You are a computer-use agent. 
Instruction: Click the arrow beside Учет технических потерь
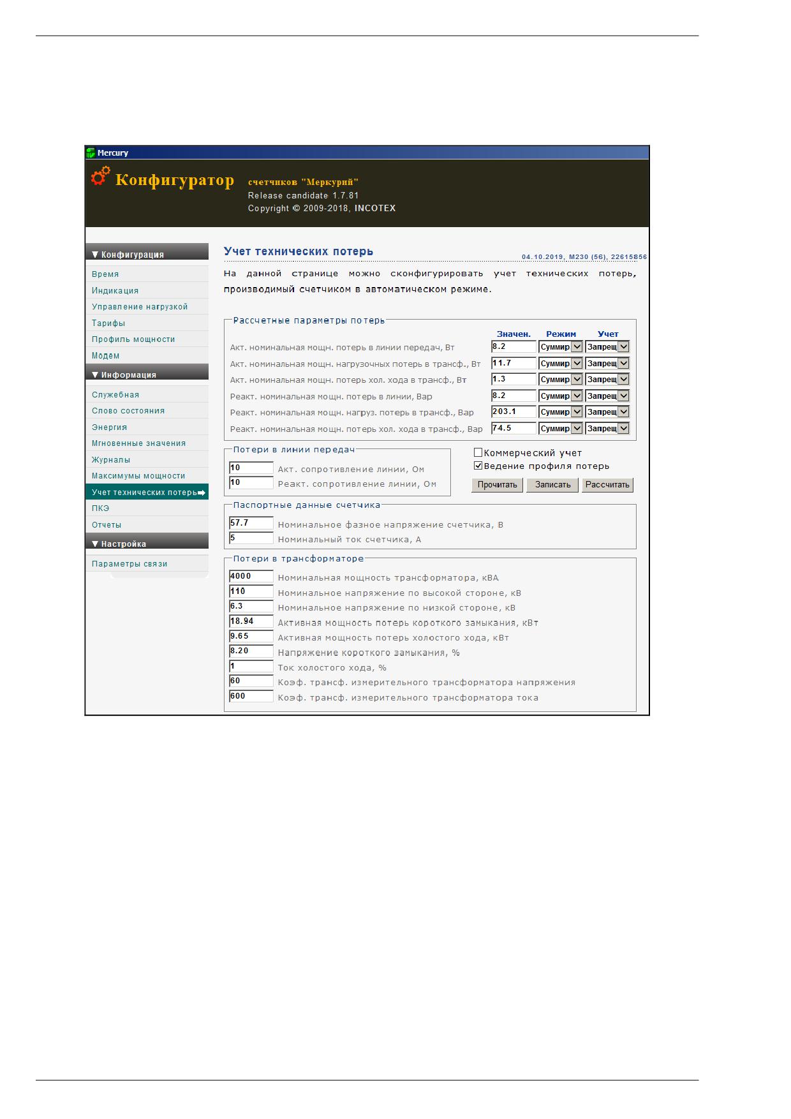coord(202,493)
